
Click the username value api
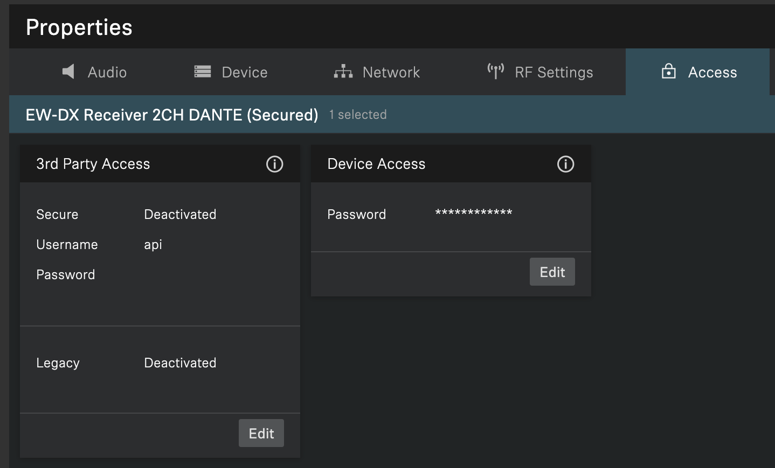[x=153, y=245]
